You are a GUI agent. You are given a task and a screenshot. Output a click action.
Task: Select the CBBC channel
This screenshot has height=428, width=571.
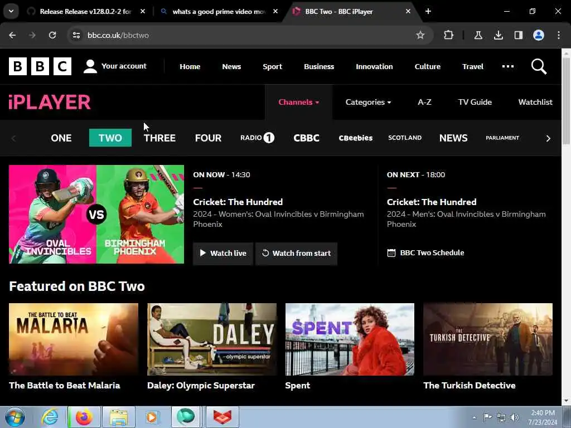coord(306,138)
